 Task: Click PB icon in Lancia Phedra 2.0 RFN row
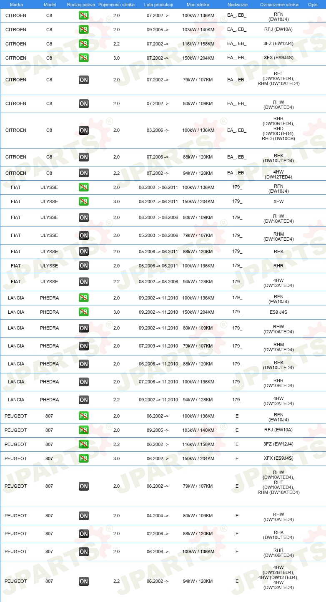[83, 298]
